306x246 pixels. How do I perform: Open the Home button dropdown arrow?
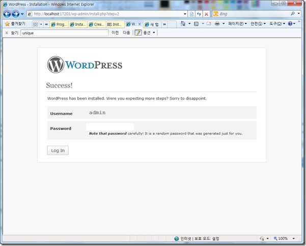pyautogui.click(x=189, y=23)
